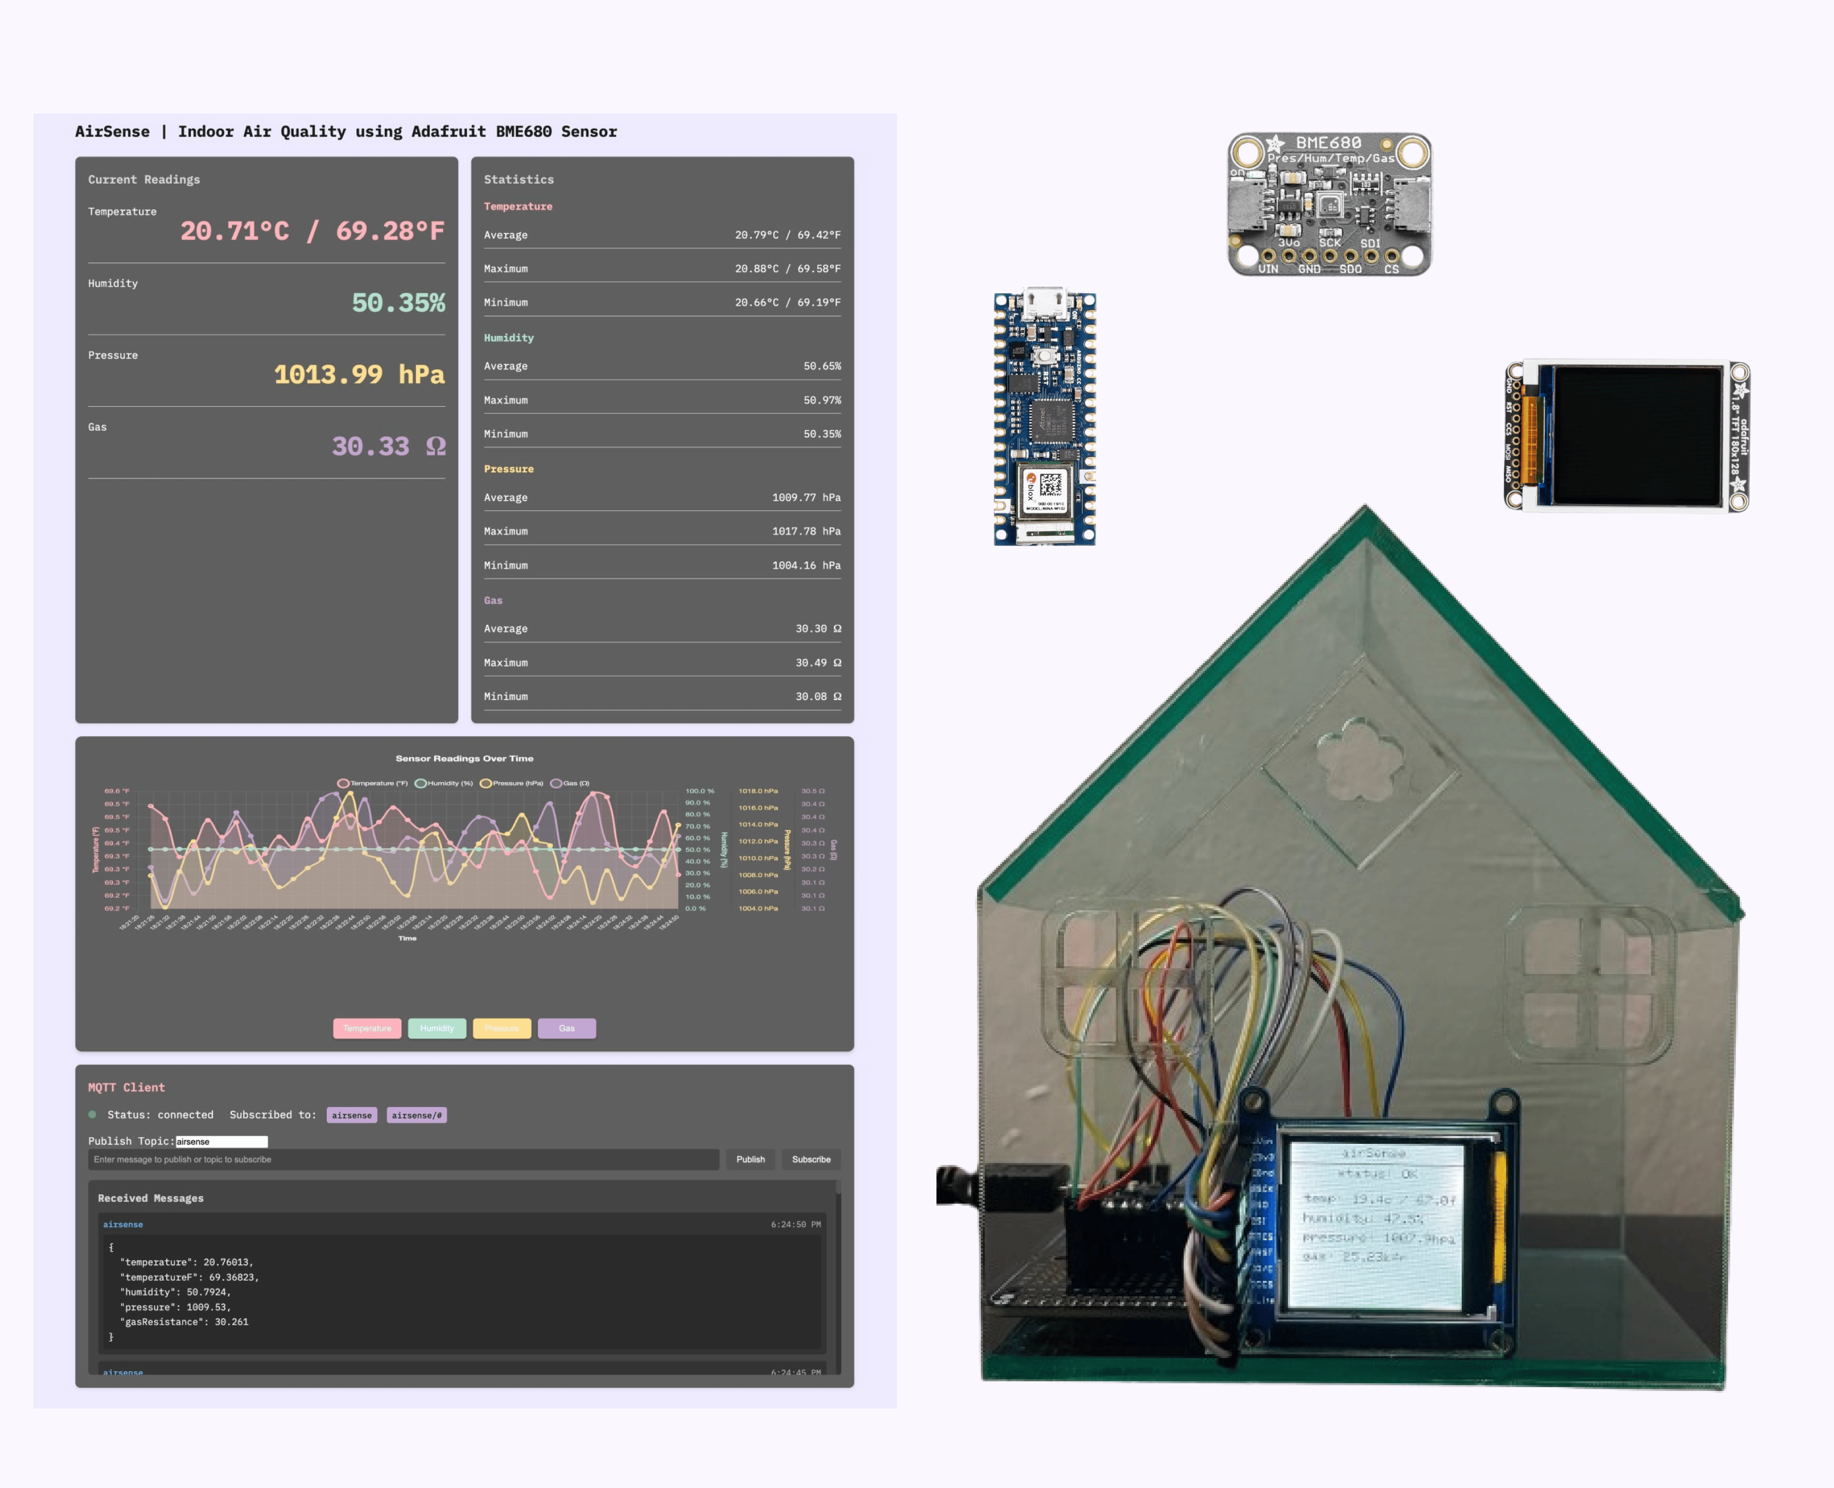The image size is (1834, 1488).
Task: Toggle the purple Gas chart button
Action: pos(567,1028)
